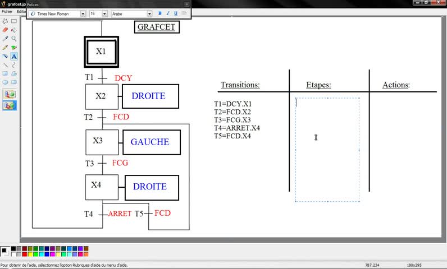Click the font size field showing 16
This screenshot has height=269, width=447.
point(95,13)
